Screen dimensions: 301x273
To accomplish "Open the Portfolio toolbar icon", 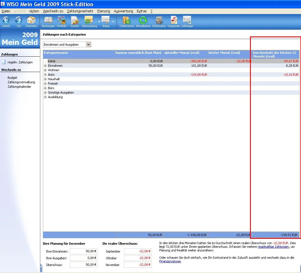I will pyautogui.click(x=62, y=20).
